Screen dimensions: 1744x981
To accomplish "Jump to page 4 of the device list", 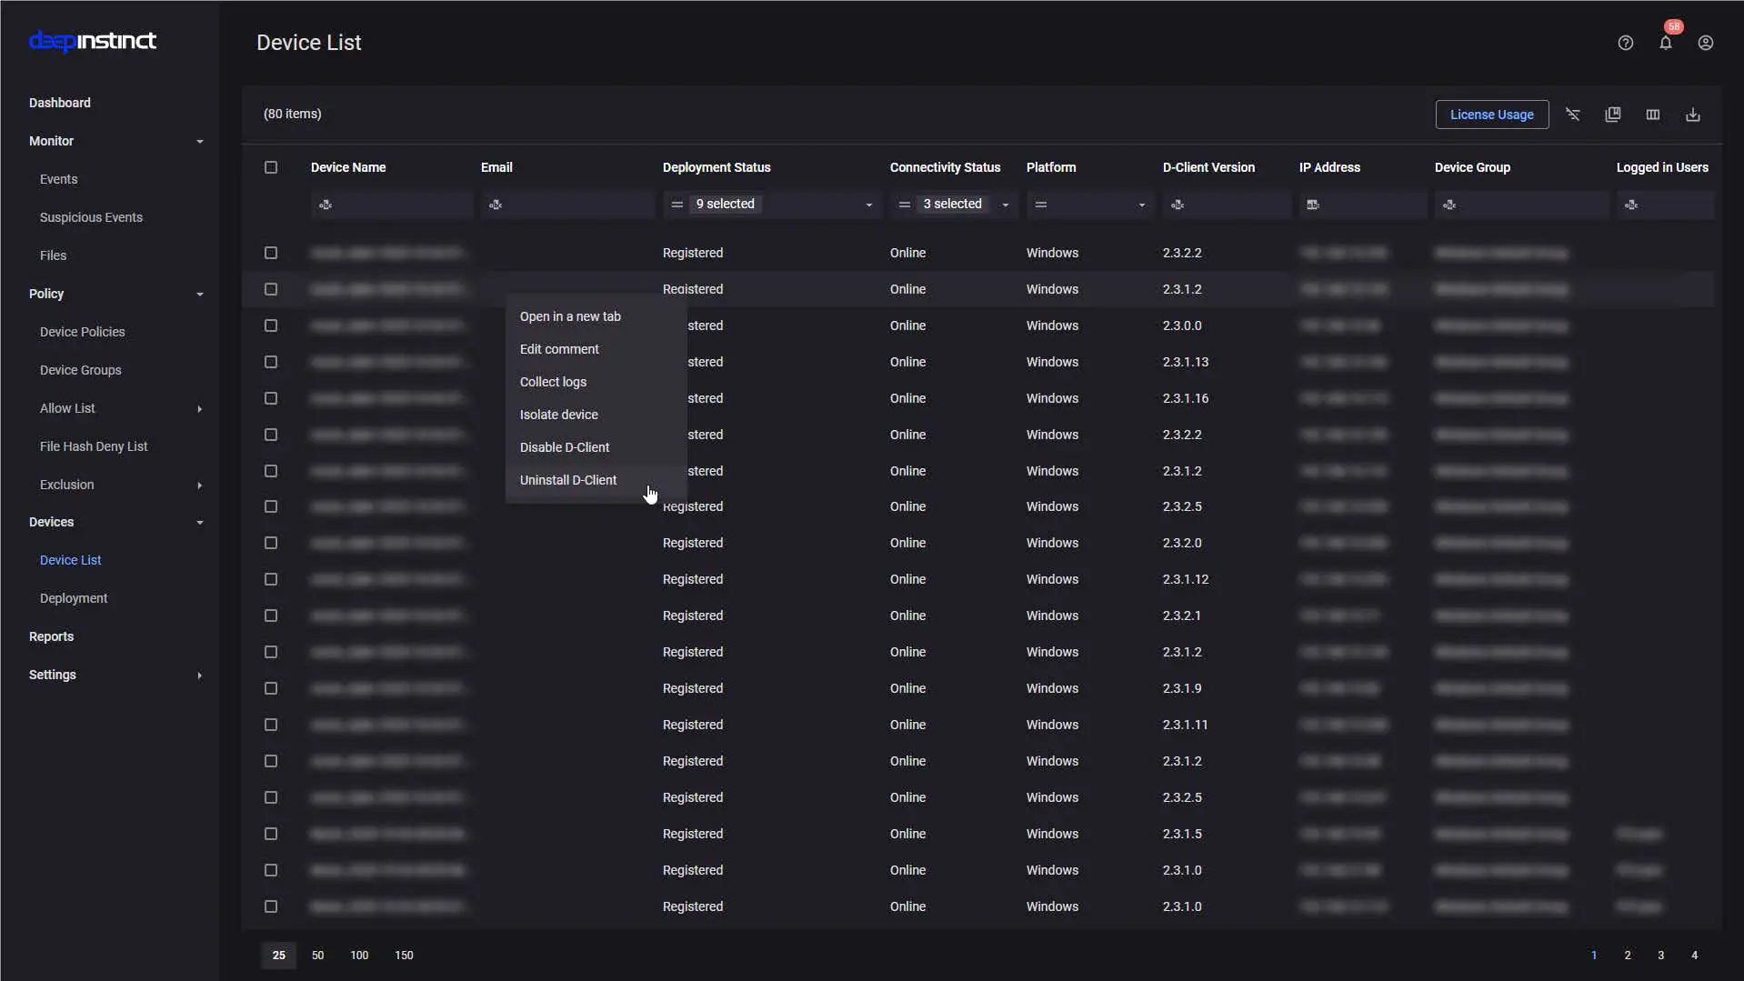I will click(1695, 956).
